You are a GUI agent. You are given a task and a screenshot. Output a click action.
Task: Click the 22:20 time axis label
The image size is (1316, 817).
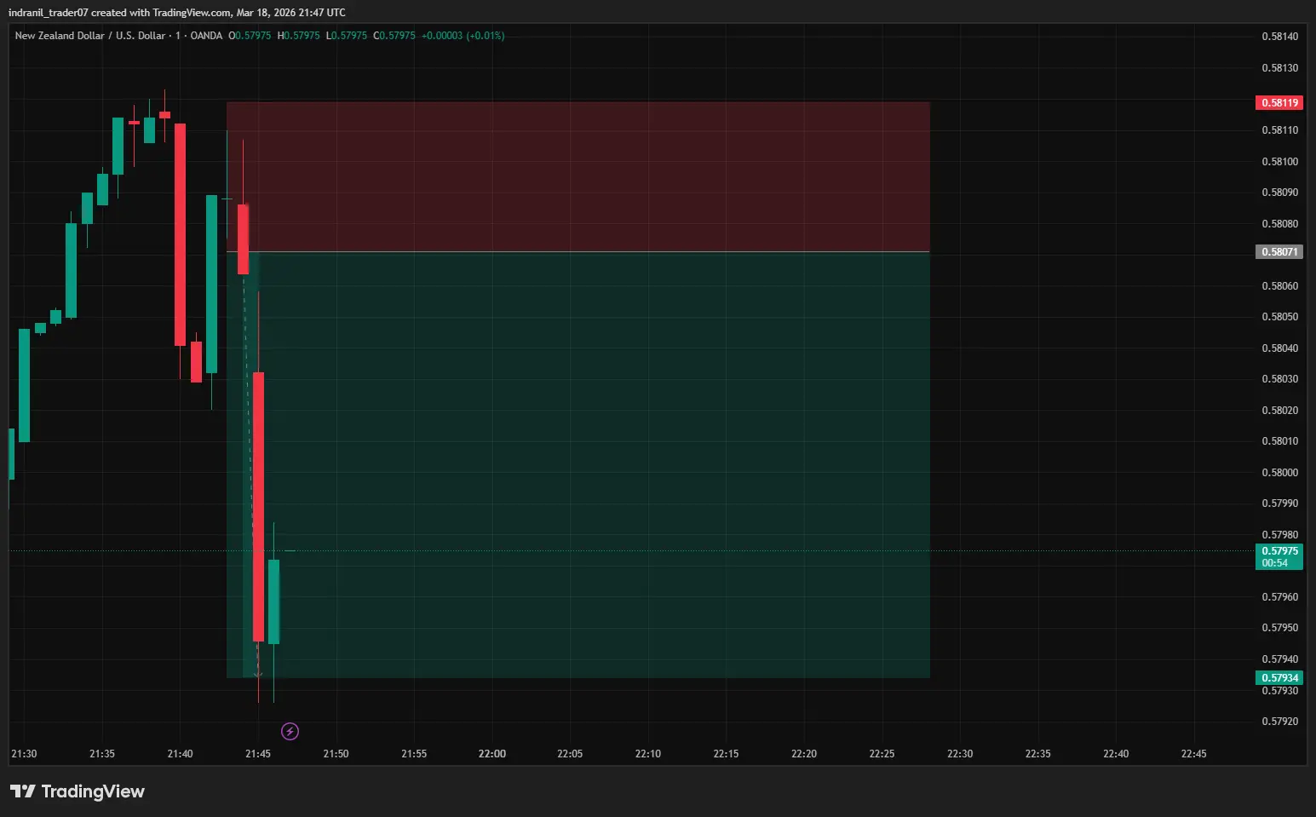click(x=804, y=754)
